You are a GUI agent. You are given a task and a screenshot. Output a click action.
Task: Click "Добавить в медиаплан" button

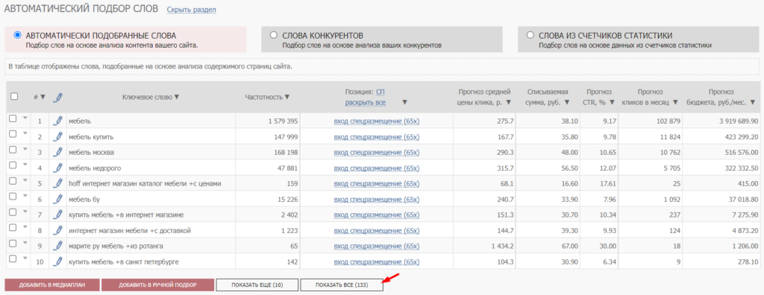(52, 285)
